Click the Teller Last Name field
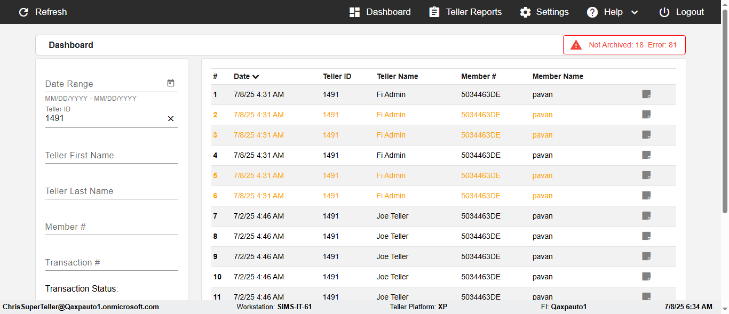 tap(112, 191)
